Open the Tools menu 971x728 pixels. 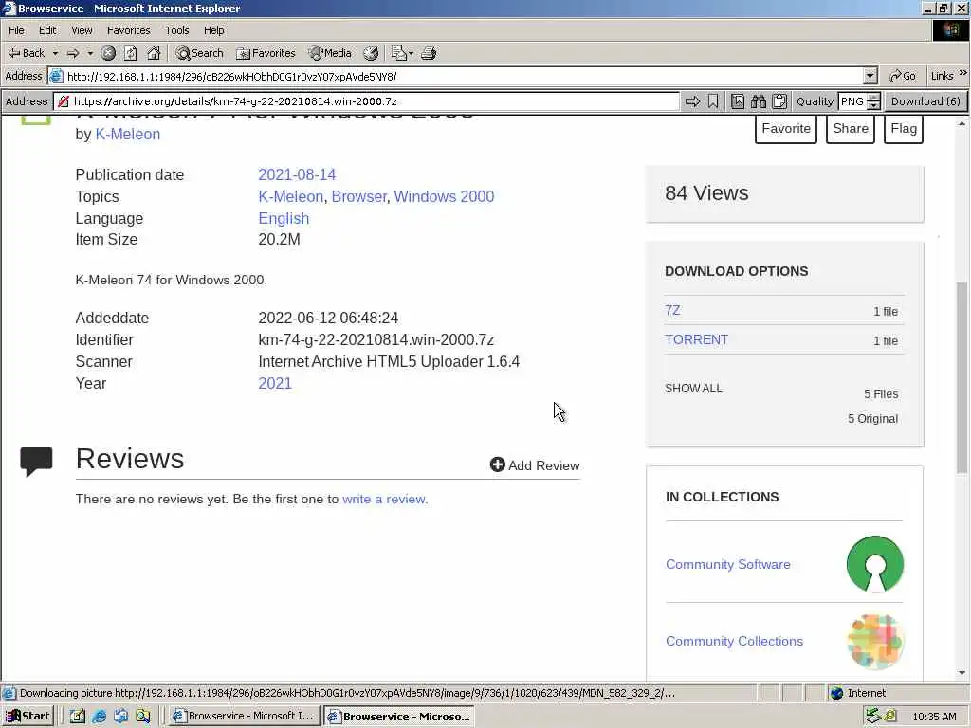177,30
